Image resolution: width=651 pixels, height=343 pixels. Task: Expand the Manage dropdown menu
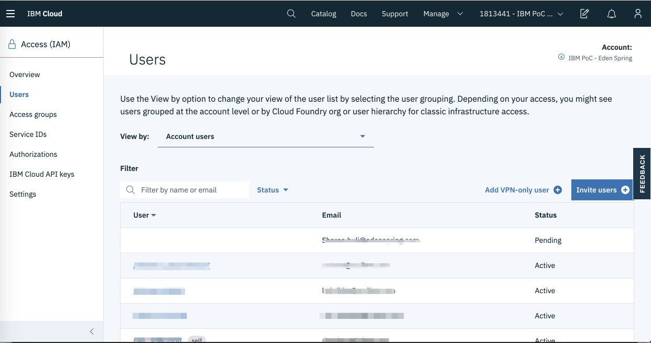click(x=443, y=14)
